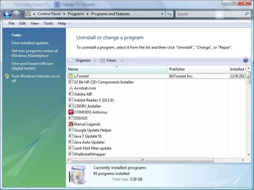
Task: Click the 85 programs installed text
Action: point(111,174)
